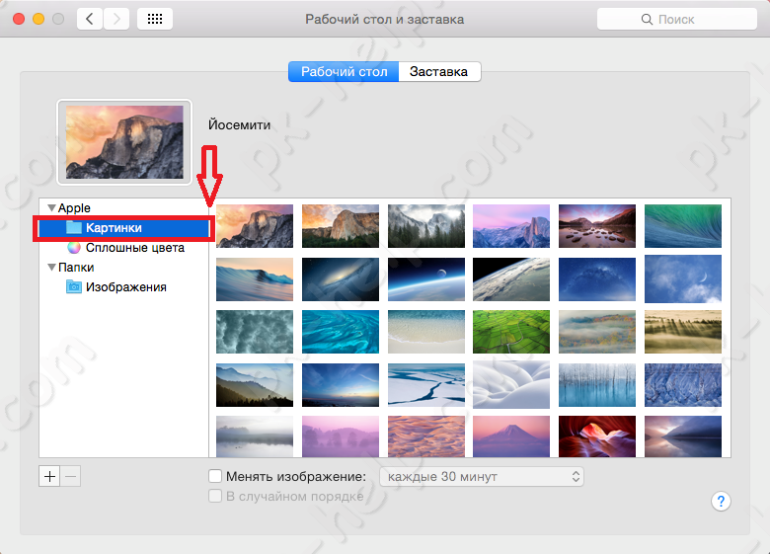The image size is (770, 554).
Task: Click the magnifier icon in search field
Action: pyautogui.click(x=647, y=19)
